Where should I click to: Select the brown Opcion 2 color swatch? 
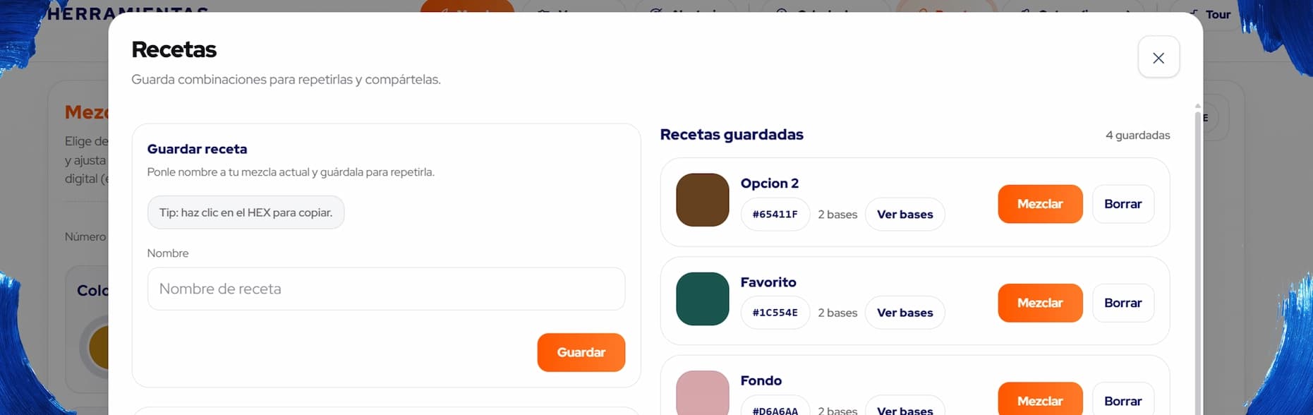tap(702, 200)
